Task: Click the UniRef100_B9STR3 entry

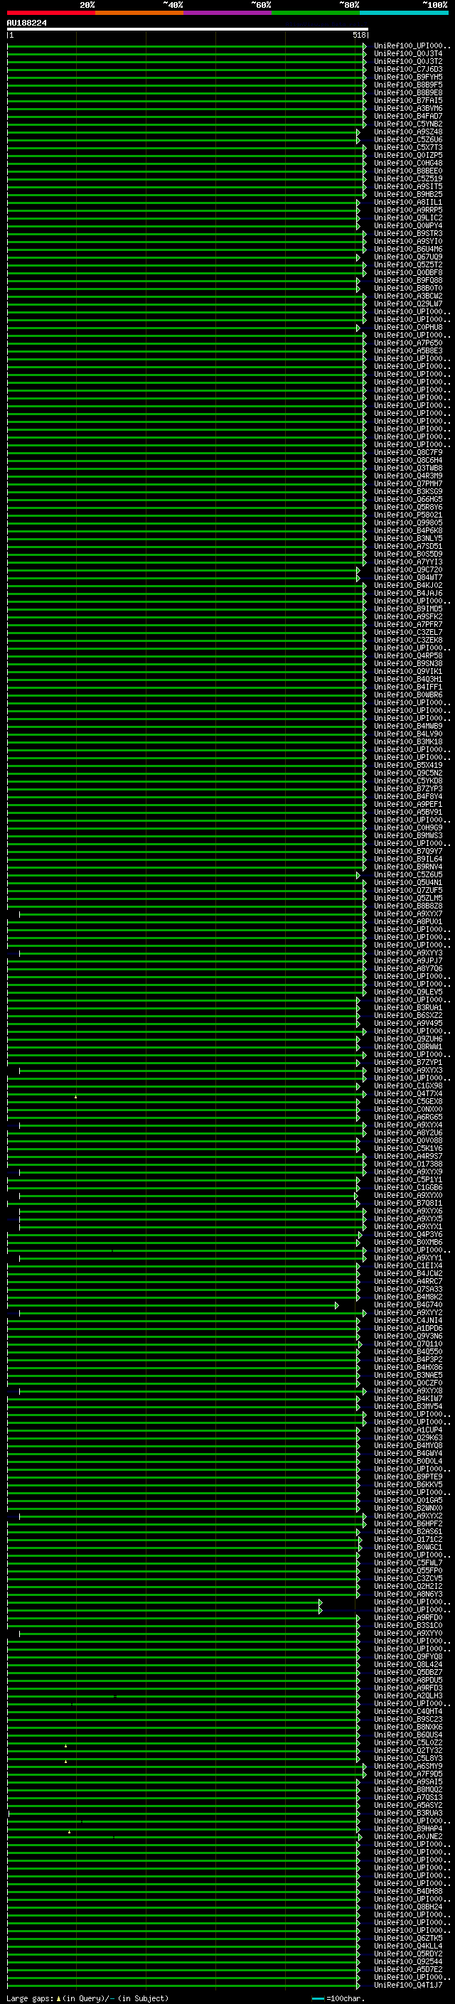Action: click(408, 233)
